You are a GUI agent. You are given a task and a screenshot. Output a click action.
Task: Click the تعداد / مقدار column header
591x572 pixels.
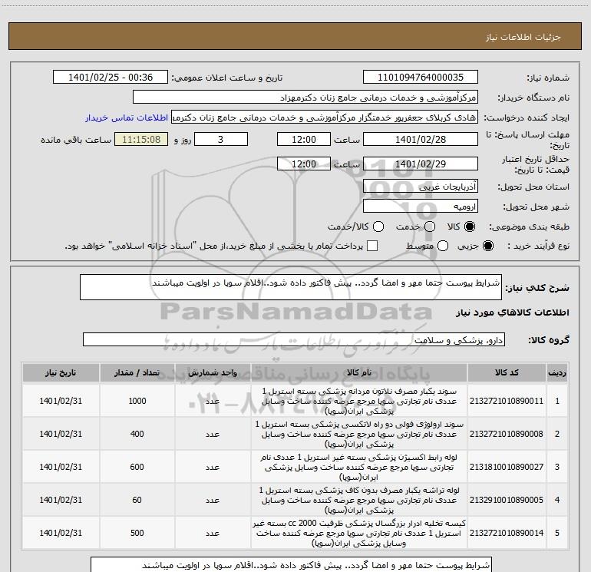pyautogui.click(x=137, y=373)
